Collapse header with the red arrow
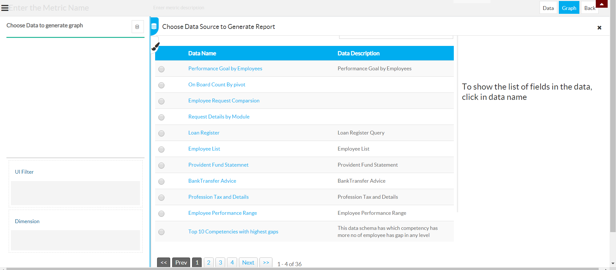616x270 pixels. pos(602,4)
